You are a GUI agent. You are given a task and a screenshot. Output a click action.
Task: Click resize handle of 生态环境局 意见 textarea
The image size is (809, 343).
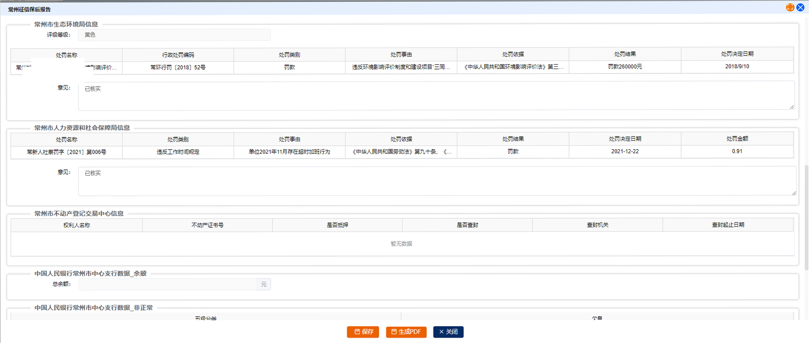792,107
